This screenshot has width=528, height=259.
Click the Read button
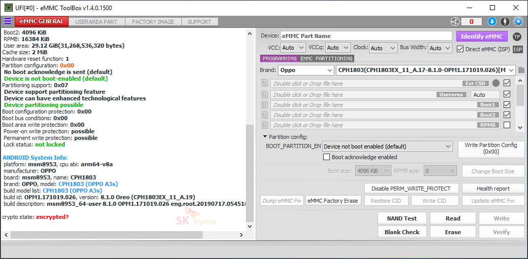453,218
